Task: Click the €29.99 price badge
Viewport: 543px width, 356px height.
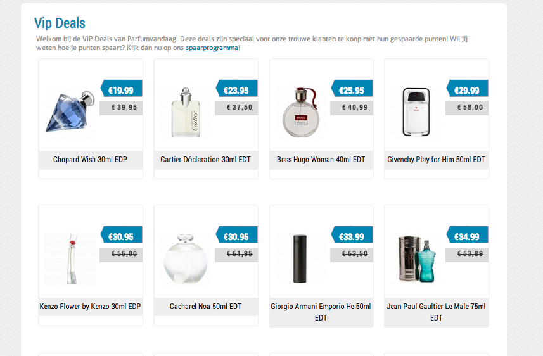Action: click(467, 89)
